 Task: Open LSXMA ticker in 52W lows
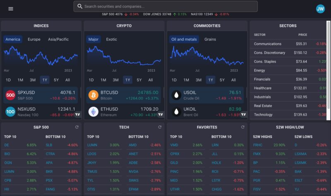(301, 154)
